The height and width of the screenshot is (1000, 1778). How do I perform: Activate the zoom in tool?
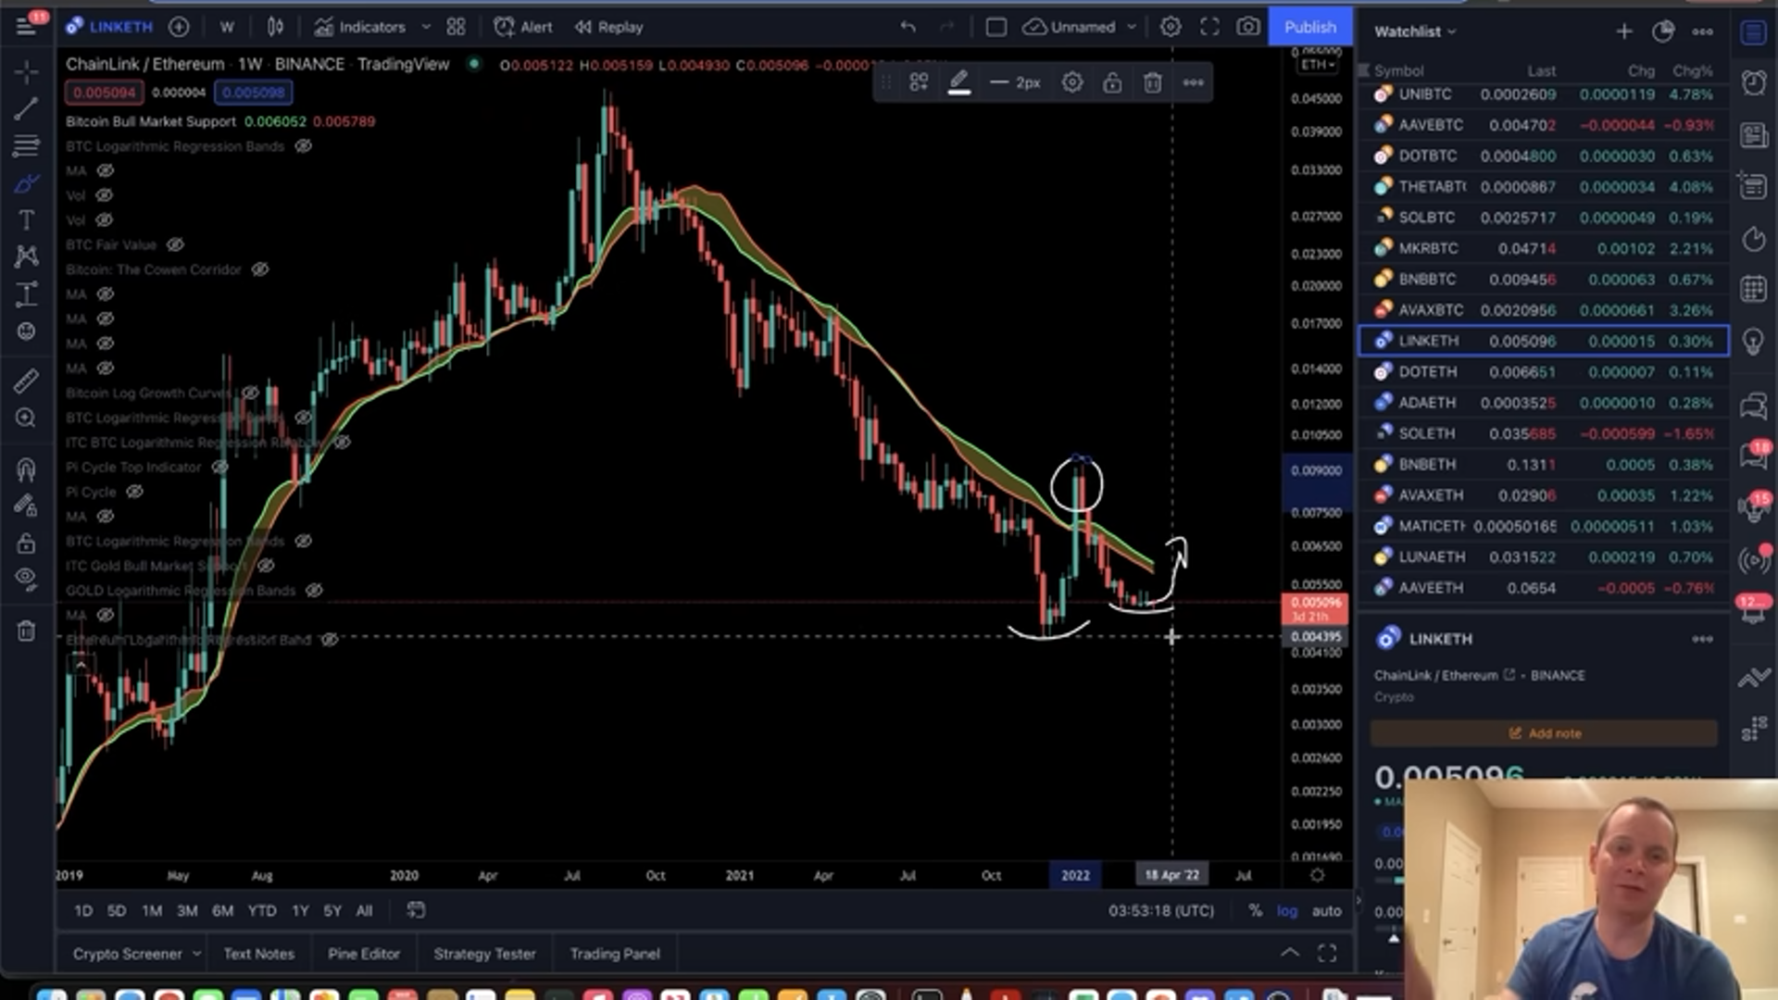coord(26,419)
